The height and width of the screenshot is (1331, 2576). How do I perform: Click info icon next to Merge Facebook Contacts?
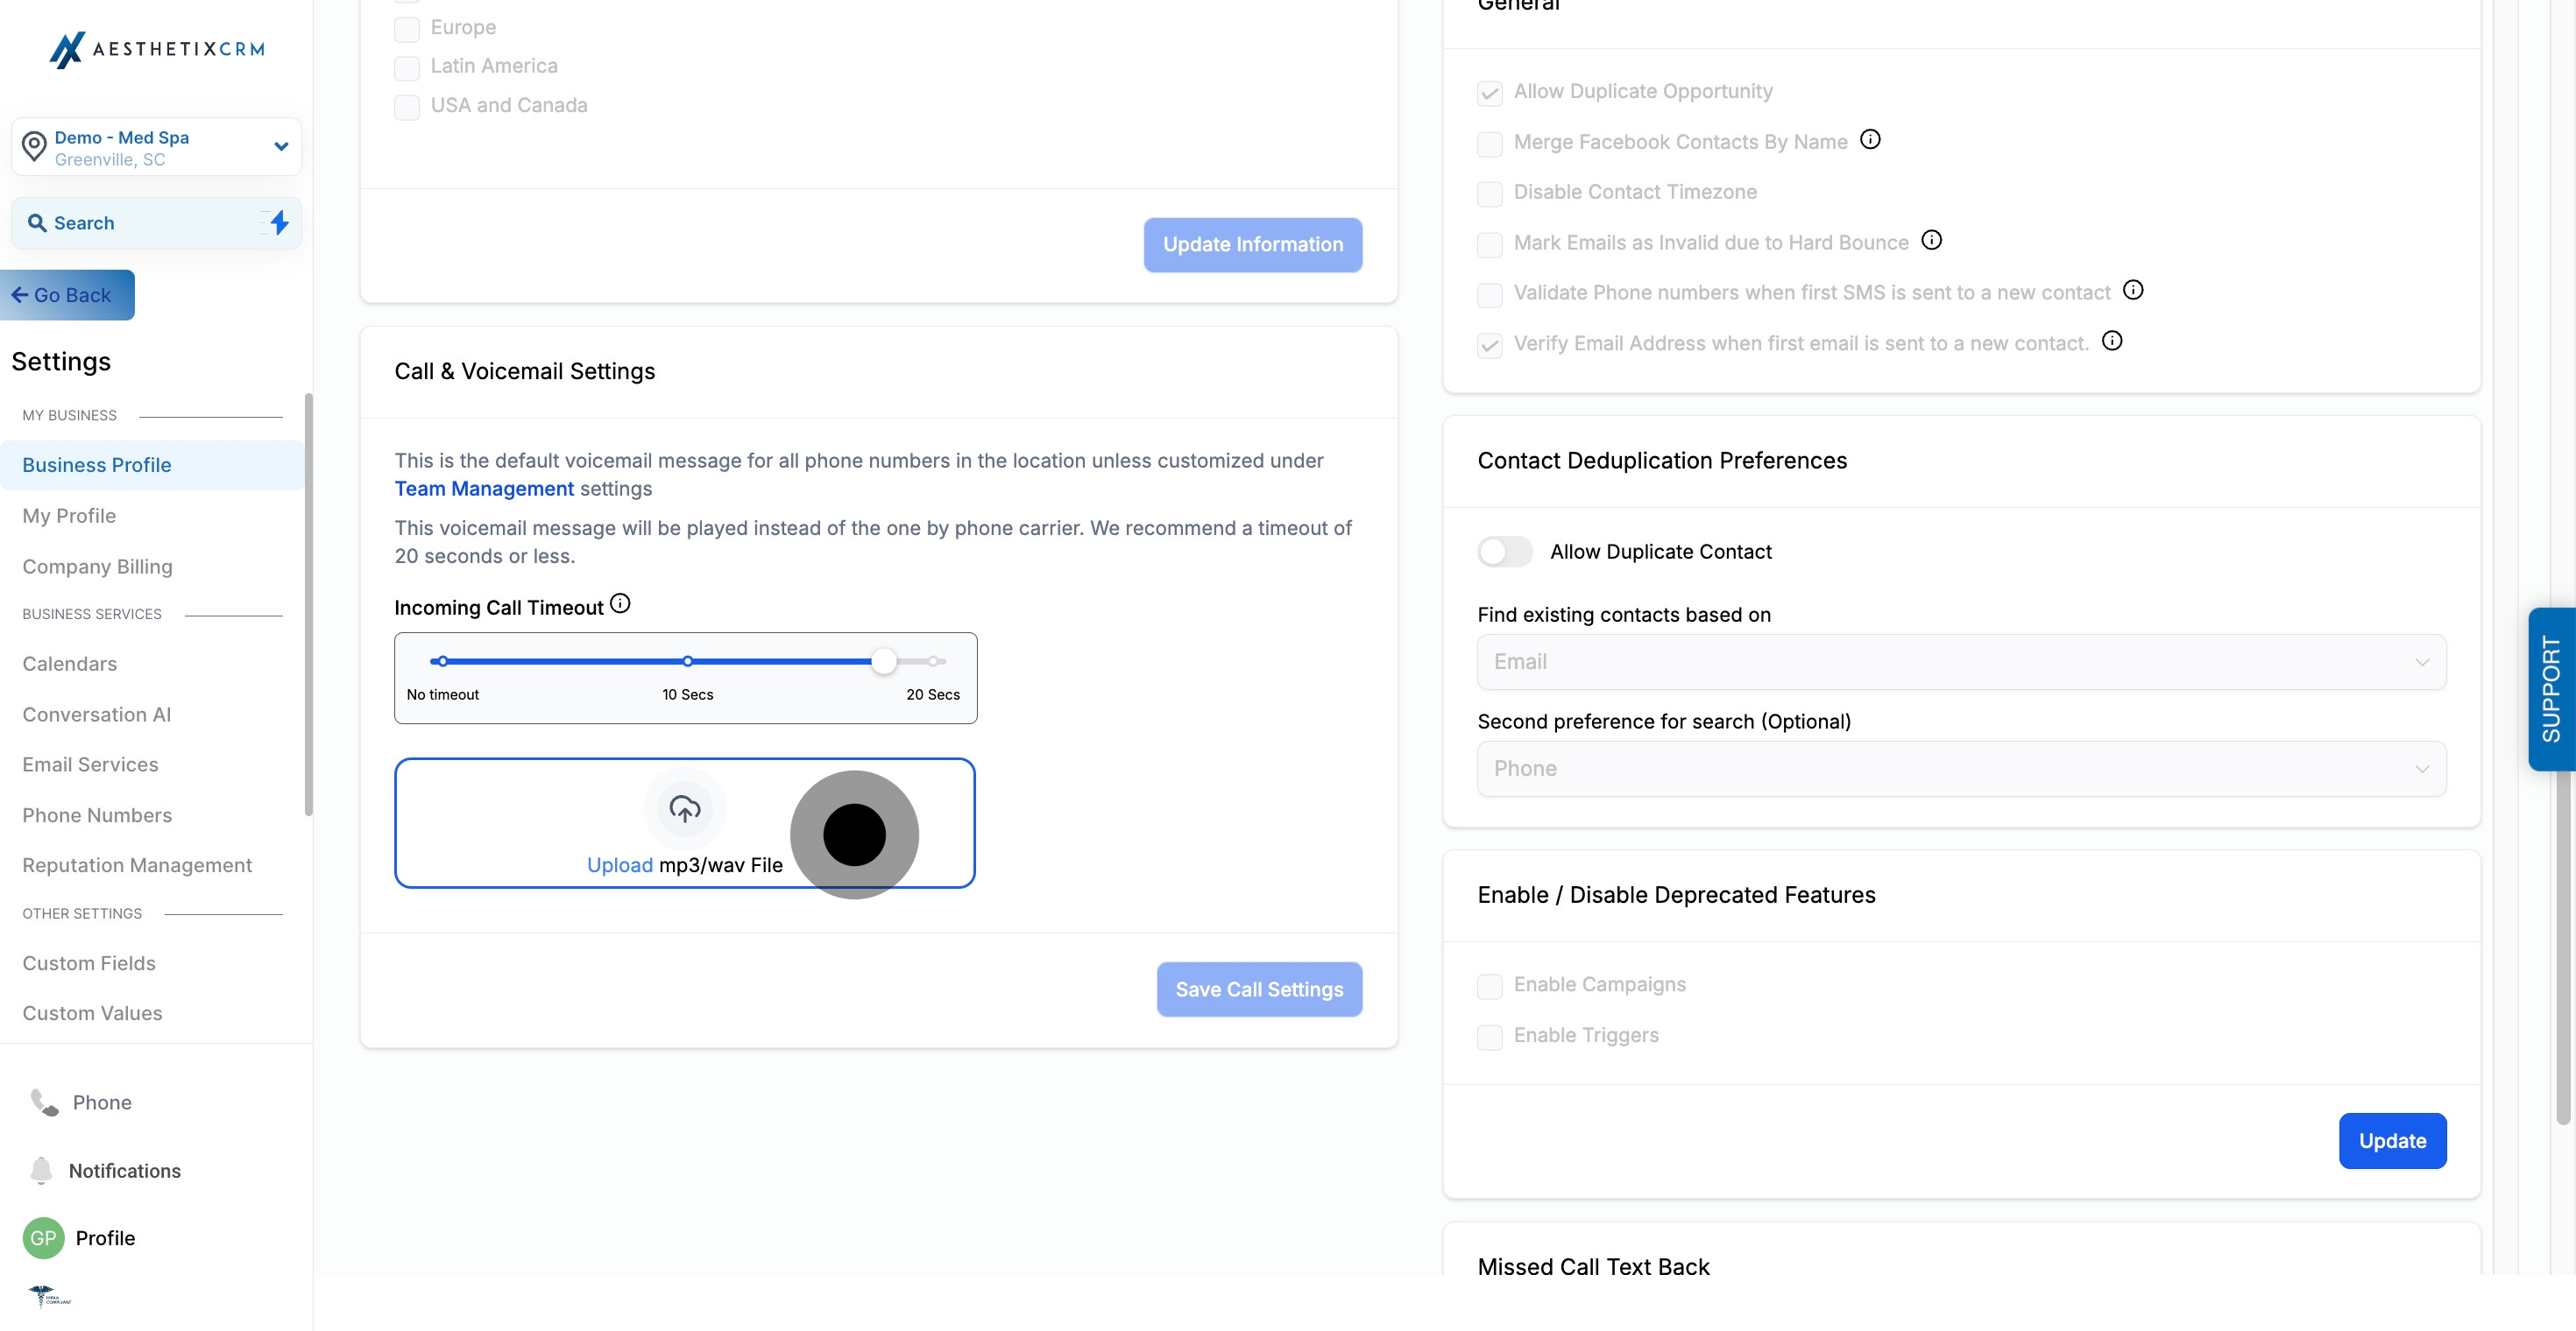[x=1870, y=140]
